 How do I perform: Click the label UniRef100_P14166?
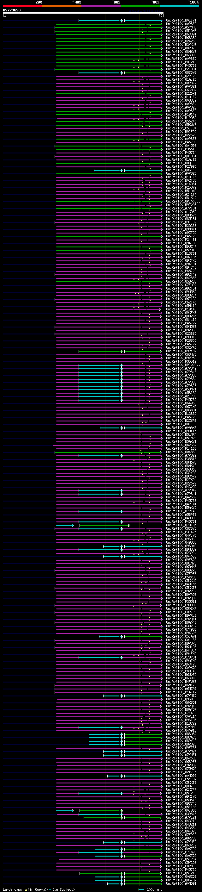181,449
